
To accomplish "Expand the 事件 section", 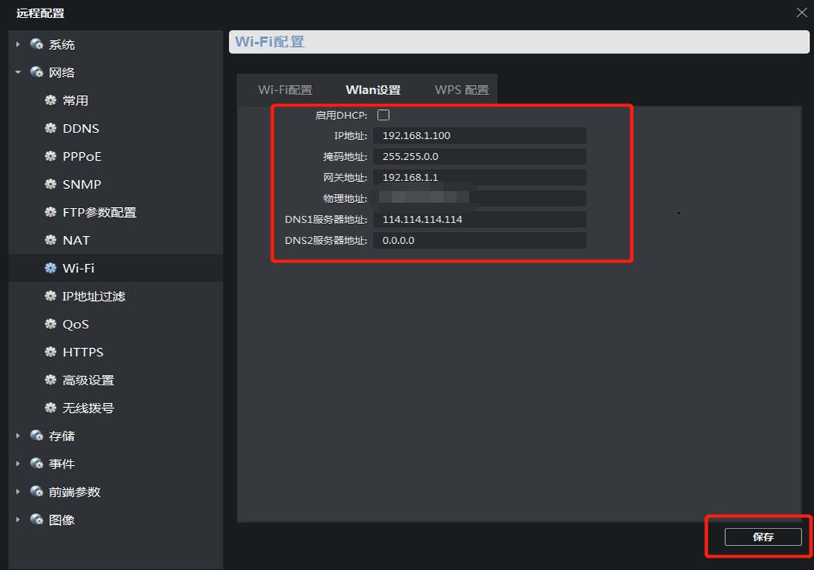I will point(18,464).
